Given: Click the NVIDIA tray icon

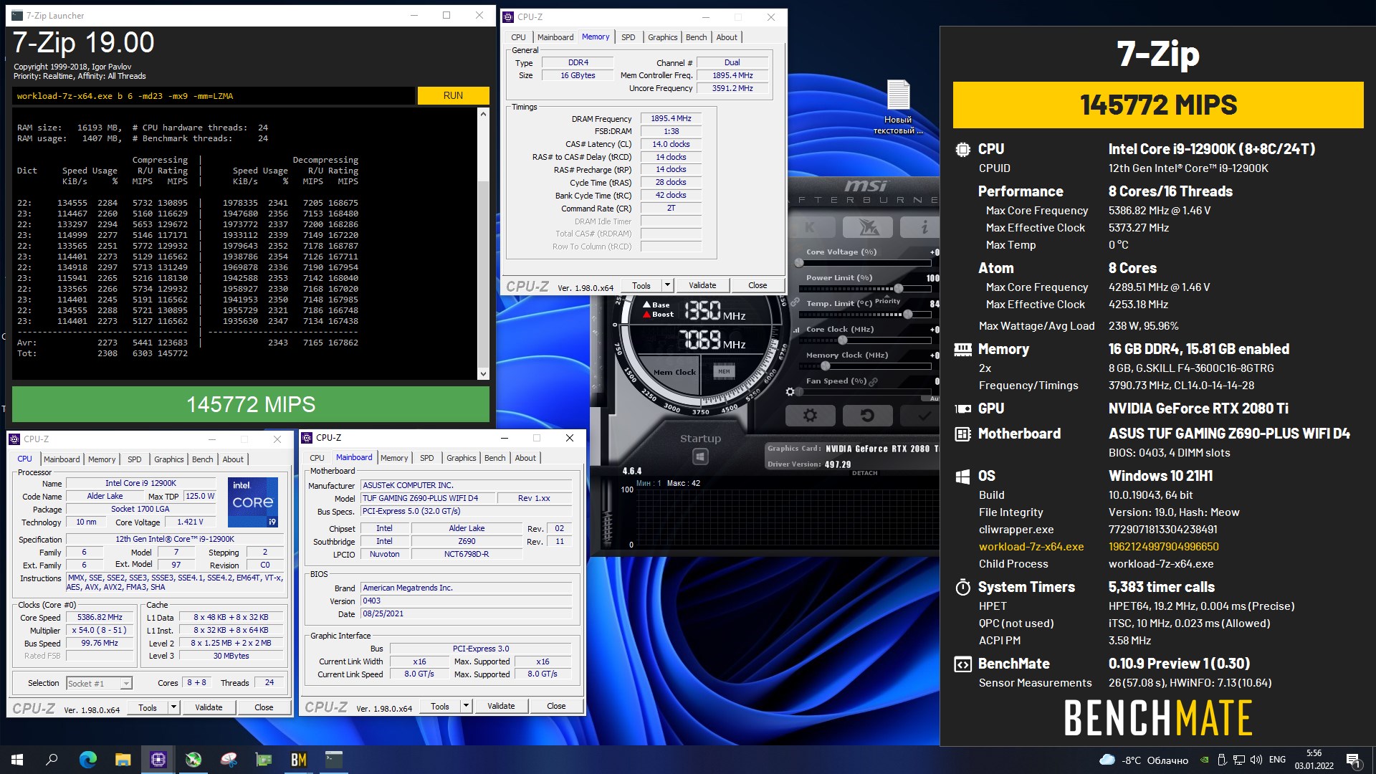Looking at the screenshot, I should tap(1205, 760).
